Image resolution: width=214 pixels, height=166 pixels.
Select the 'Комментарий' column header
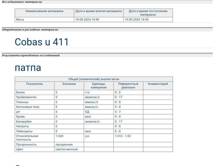158,84
